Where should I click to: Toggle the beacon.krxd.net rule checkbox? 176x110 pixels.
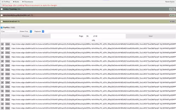[2, 21]
